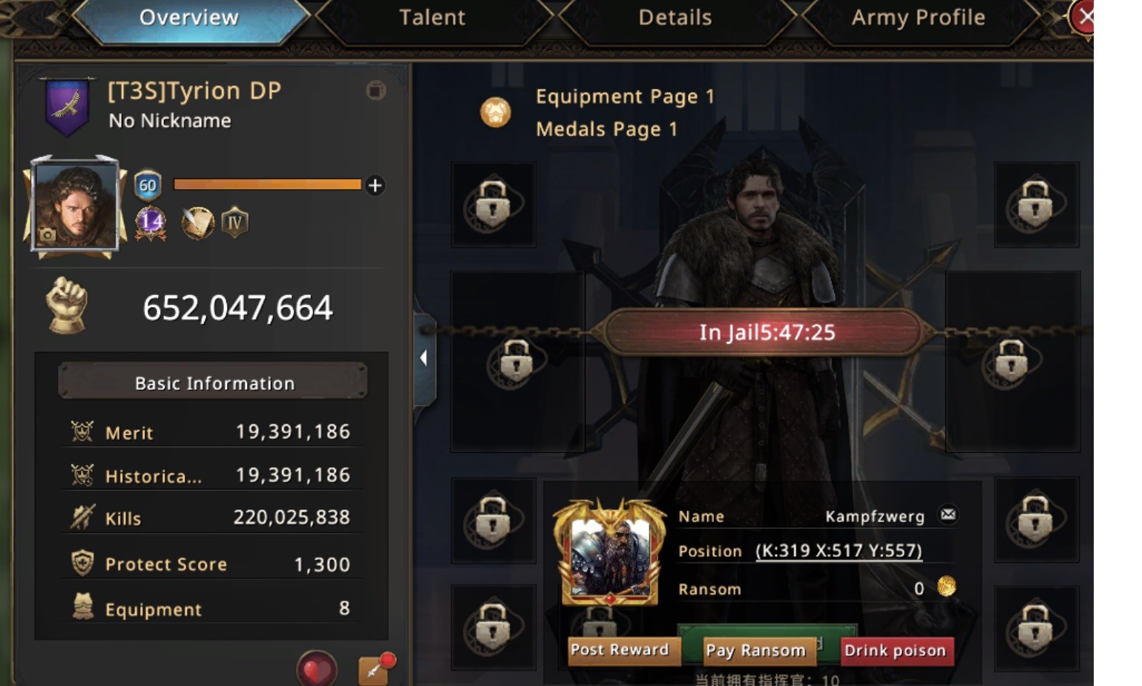This screenshot has width=1142, height=686.
Task: Open the Army Profile tab
Action: (918, 17)
